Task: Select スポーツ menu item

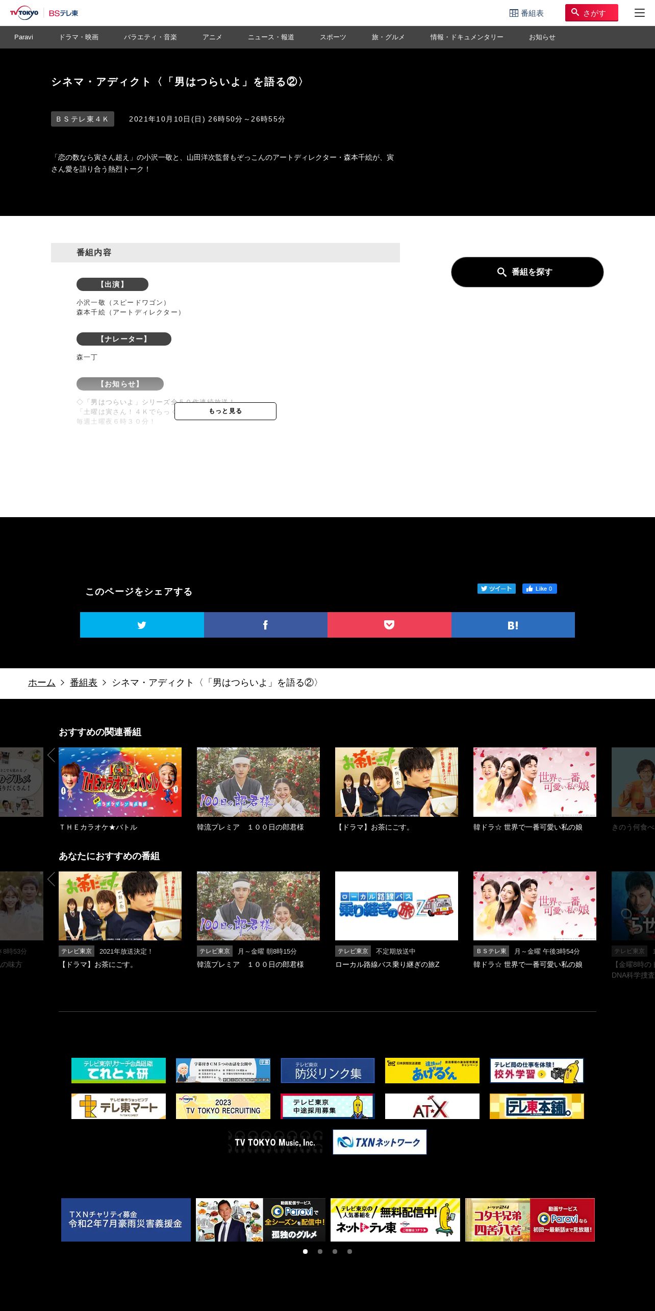Action: pyautogui.click(x=333, y=37)
